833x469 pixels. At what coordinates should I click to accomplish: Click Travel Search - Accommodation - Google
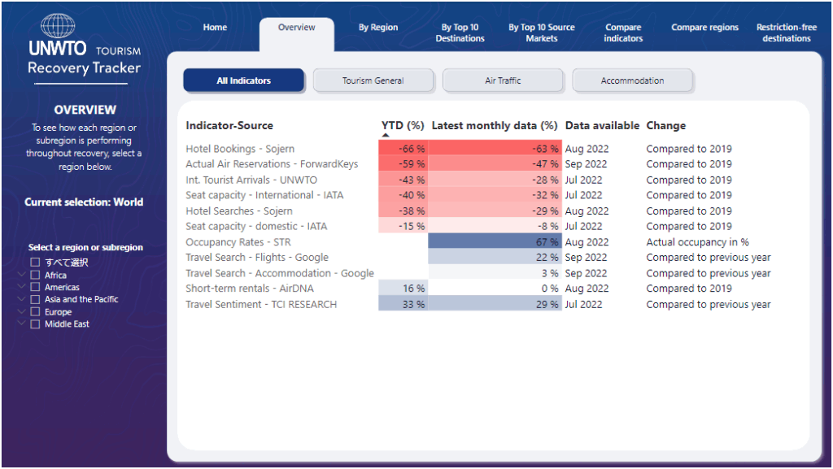[280, 273]
